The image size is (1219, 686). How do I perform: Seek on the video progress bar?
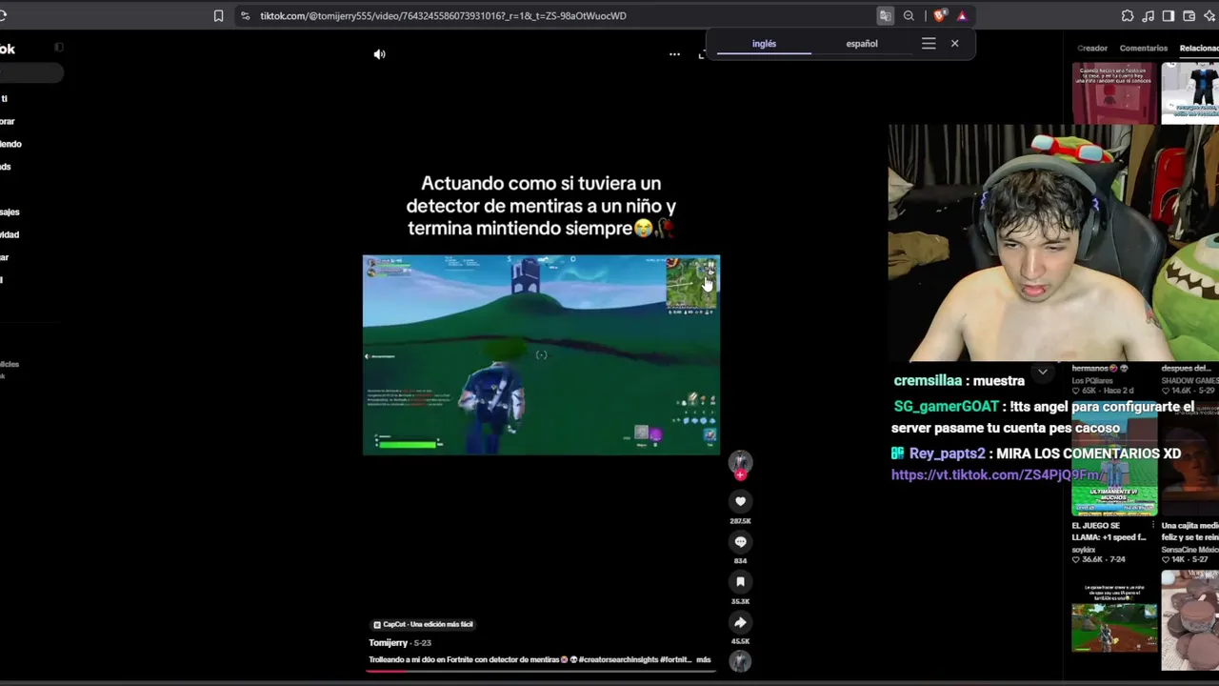coord(540,671)
